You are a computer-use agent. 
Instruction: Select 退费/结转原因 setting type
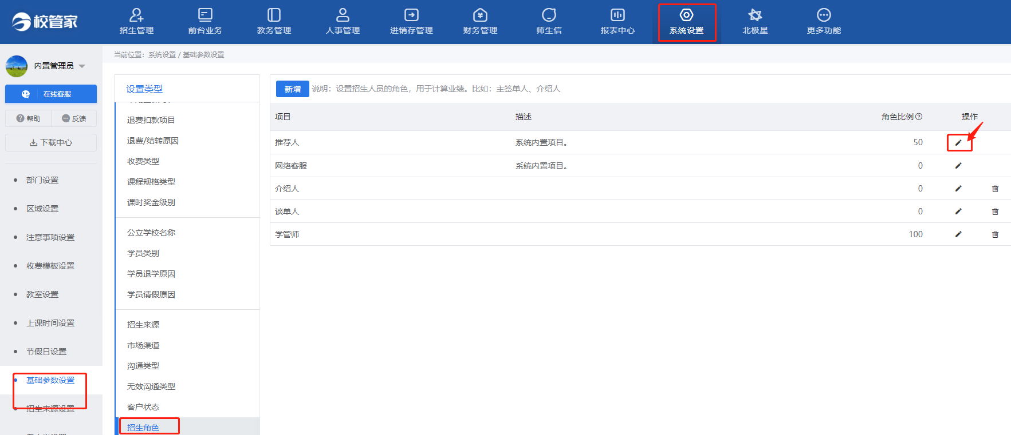(x=153, y=141)
